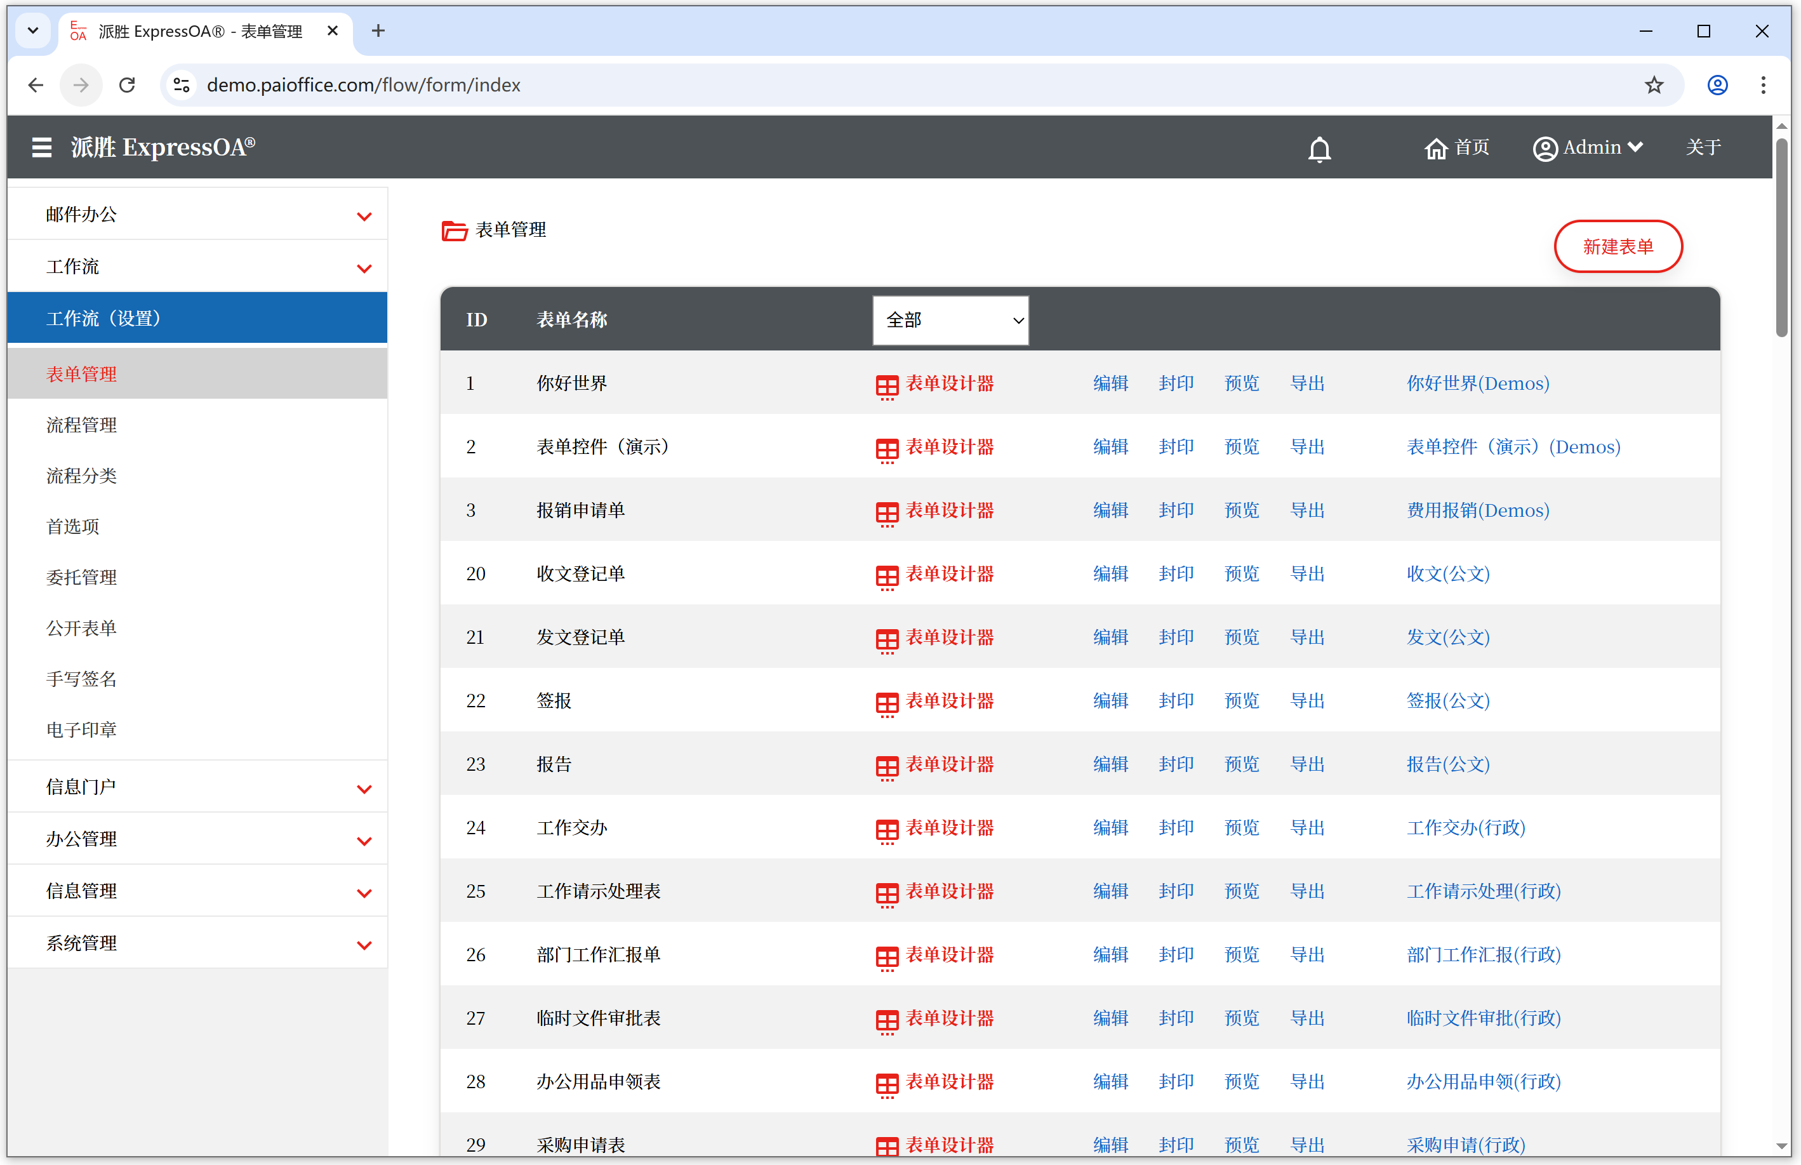Image resolution: width=1801 pixels, height=1165 pixels.
Task: Select 电子印章 sidebar item
Action: pos(82,730)
